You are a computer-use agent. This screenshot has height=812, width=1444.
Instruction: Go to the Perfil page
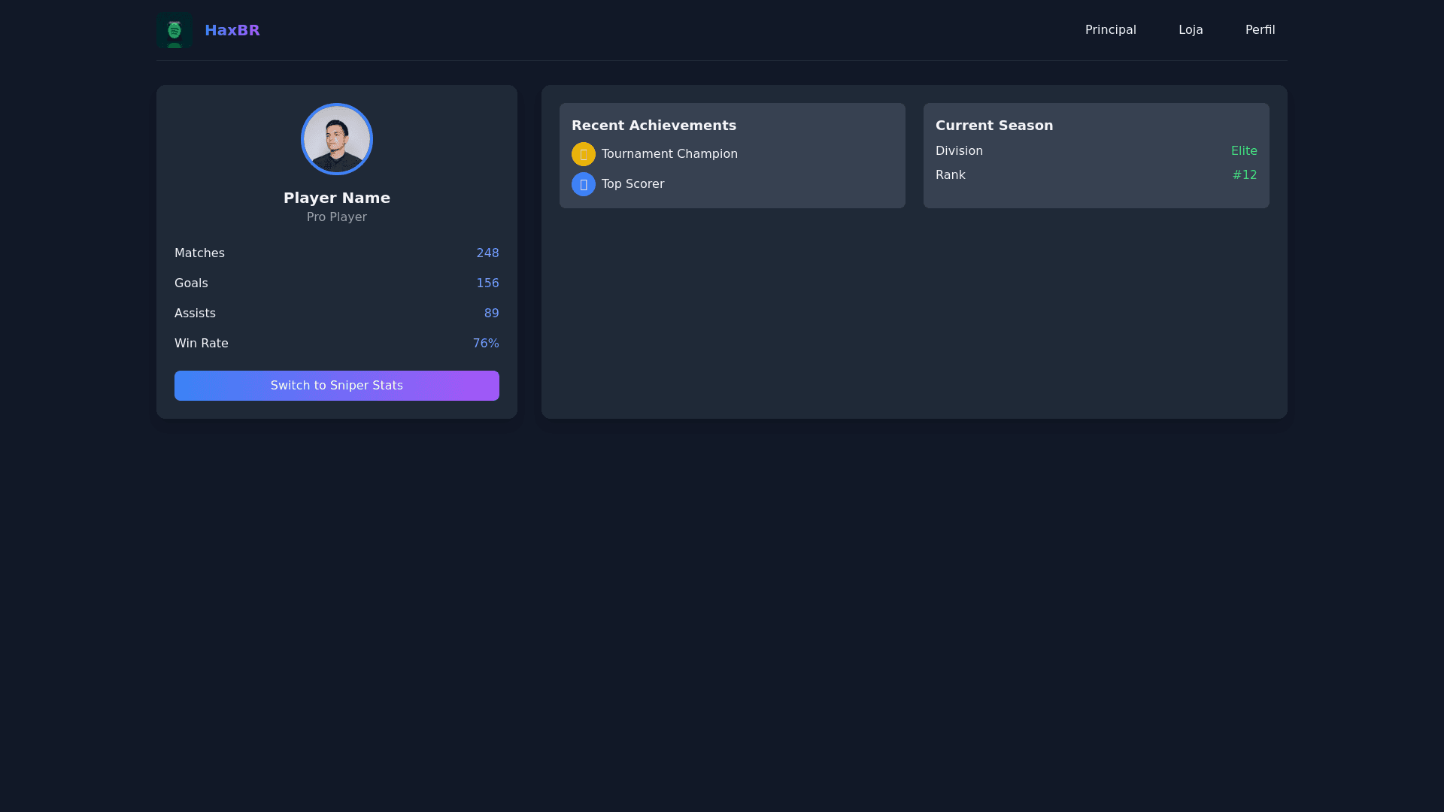tap(1260, 30)
